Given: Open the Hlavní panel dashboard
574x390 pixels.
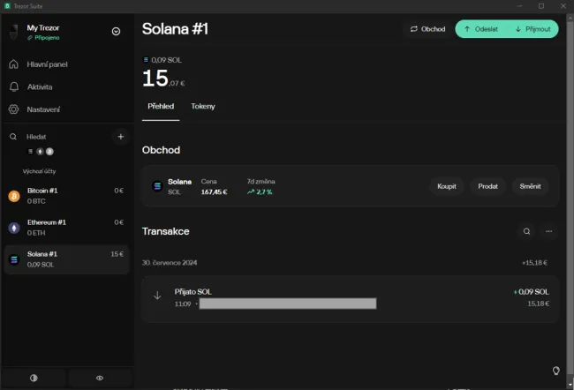Looking at the screenshot, I should 47,64.
